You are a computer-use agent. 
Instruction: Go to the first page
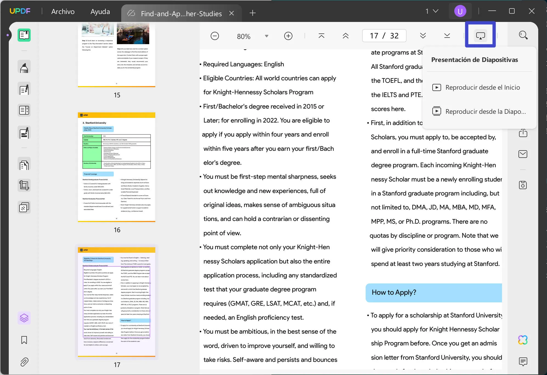coord(322,36)
